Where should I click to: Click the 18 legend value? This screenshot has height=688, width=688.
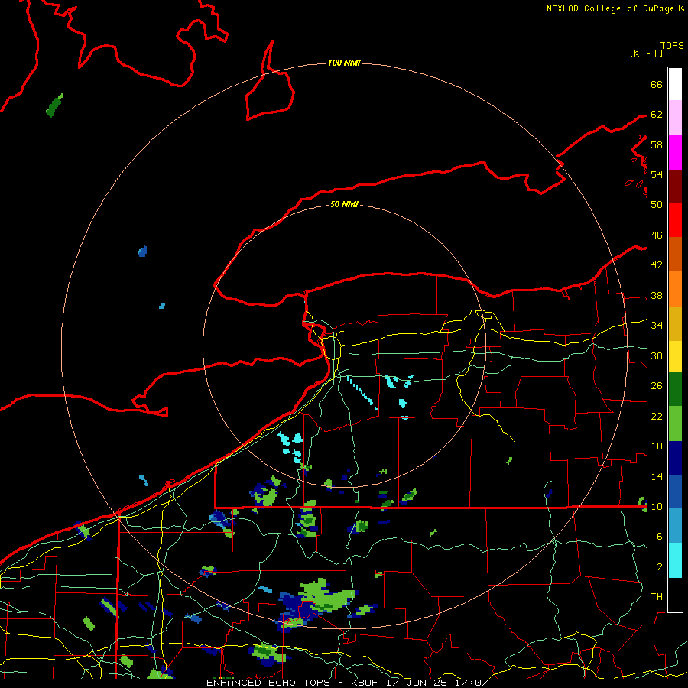point(657,446)
